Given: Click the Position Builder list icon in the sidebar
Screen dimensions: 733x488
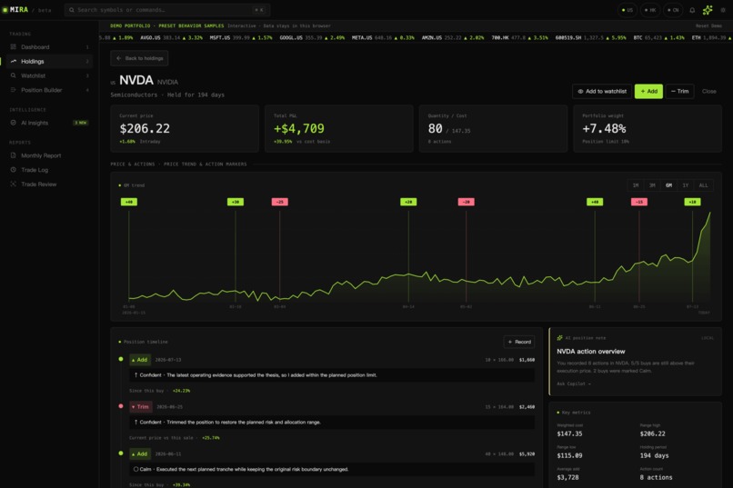Looking at the screenshot, I should click(13, 90).
